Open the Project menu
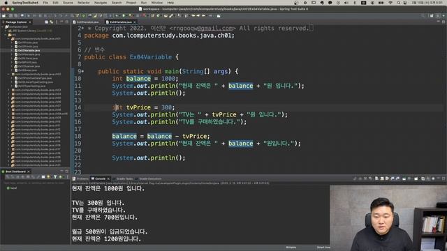The width and height of the screenshot is (447, 251). pyautogui.click(x=131, y=3)
